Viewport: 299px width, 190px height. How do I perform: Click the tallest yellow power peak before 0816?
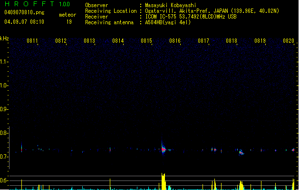click(x=163, y=181)
